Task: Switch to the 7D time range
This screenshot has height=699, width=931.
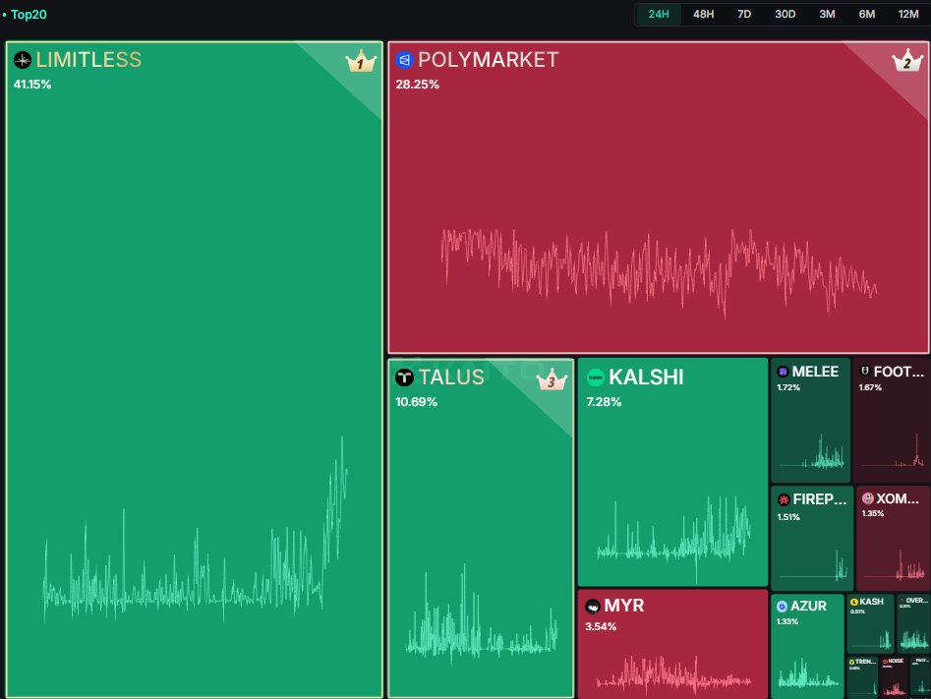Action: point(744,14)
